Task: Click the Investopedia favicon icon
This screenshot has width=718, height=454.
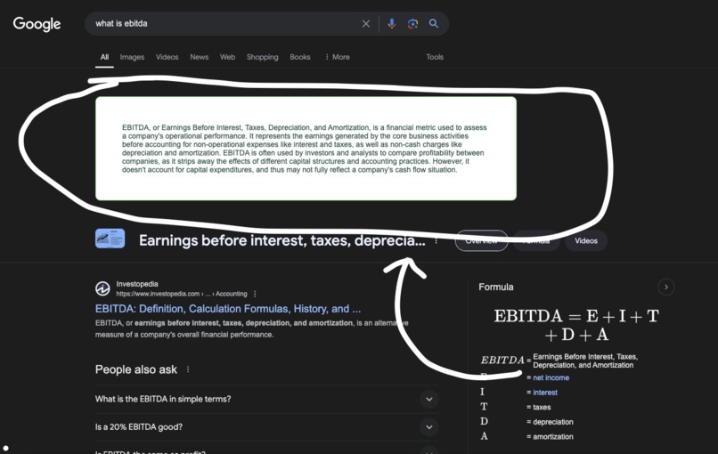Action: (102, 288)
